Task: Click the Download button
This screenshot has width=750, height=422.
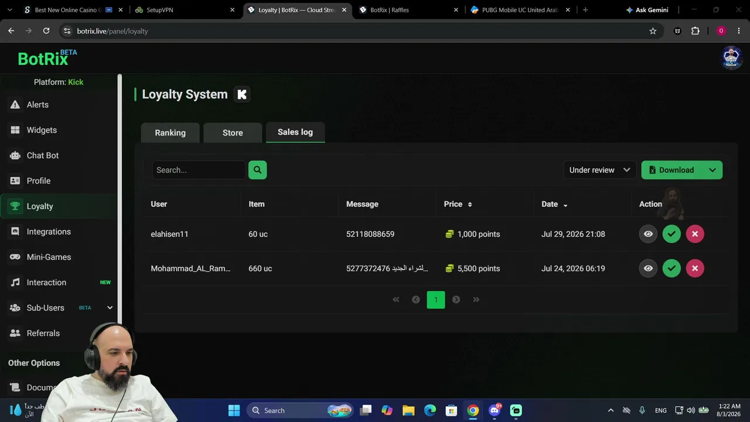Action: coord(673,170)
